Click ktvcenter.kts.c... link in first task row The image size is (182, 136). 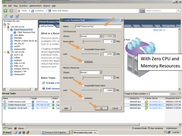(157, 102)
